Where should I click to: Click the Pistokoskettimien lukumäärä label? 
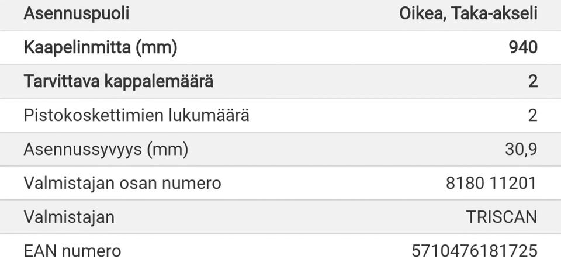pyautogui.click(x=136, y=115)
